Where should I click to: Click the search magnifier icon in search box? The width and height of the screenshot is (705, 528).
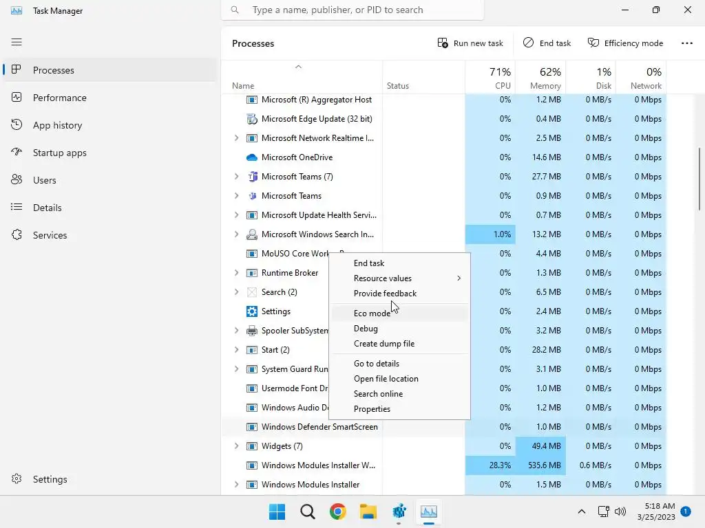(x=235, y=10)
